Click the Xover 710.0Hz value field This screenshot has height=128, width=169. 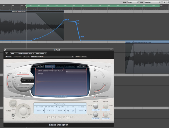pyautogui.click(x=106, y=118)
